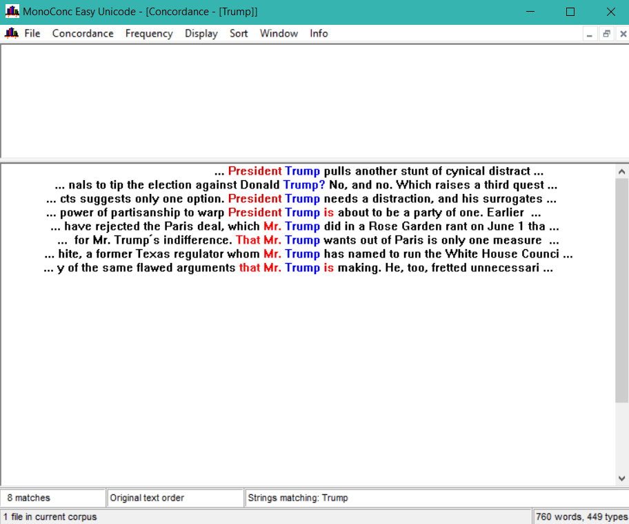Select the 'President Trump needs a distraction' line
The height and width of the screenshot is (524, 629).
(301, 199)
